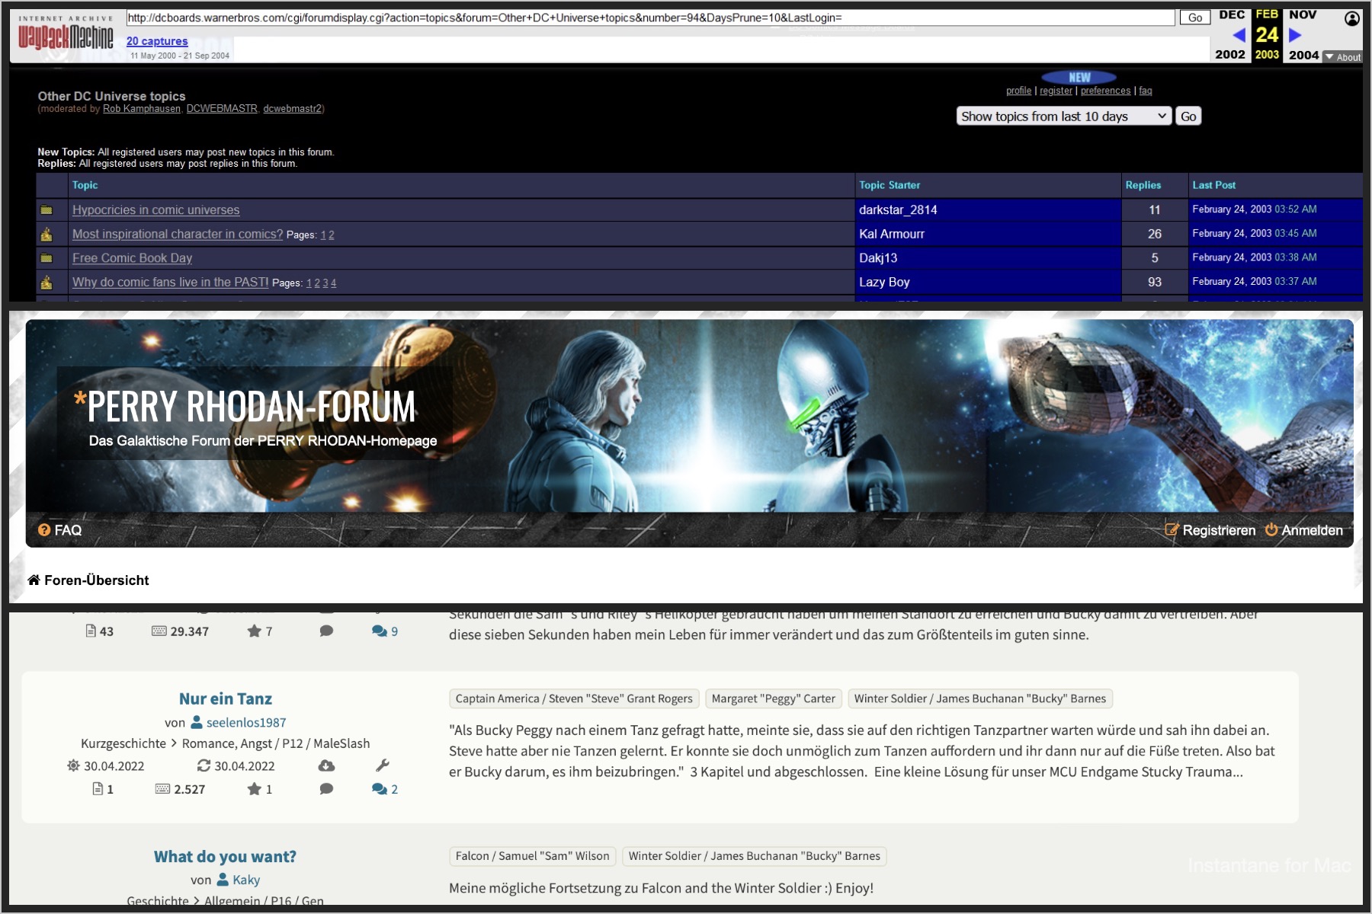
Task: Expand the Wayback About dropdown
Action: pyautogui.click(x=1343, y=57)
